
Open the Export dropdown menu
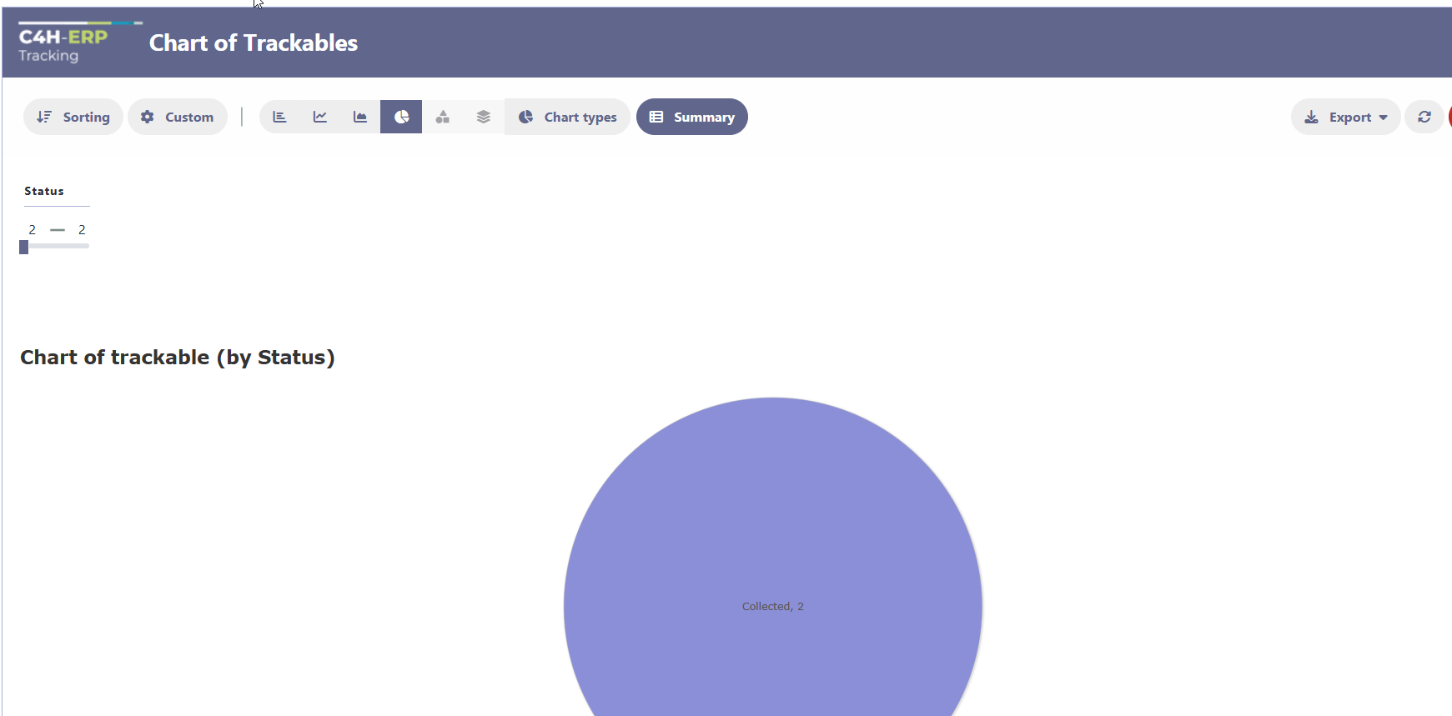[1345, 117]
